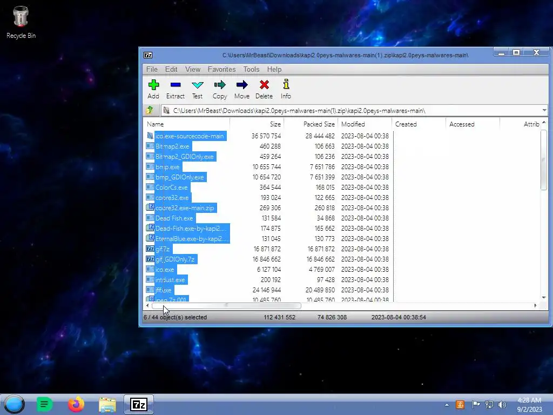Click the volume speaker tray icon
The image size is (553, 415).
point(502,405)
